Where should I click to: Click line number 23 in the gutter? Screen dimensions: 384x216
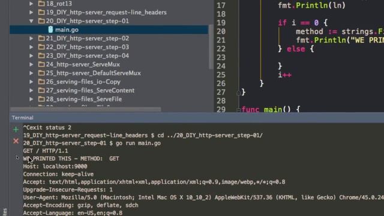point(221,58)
